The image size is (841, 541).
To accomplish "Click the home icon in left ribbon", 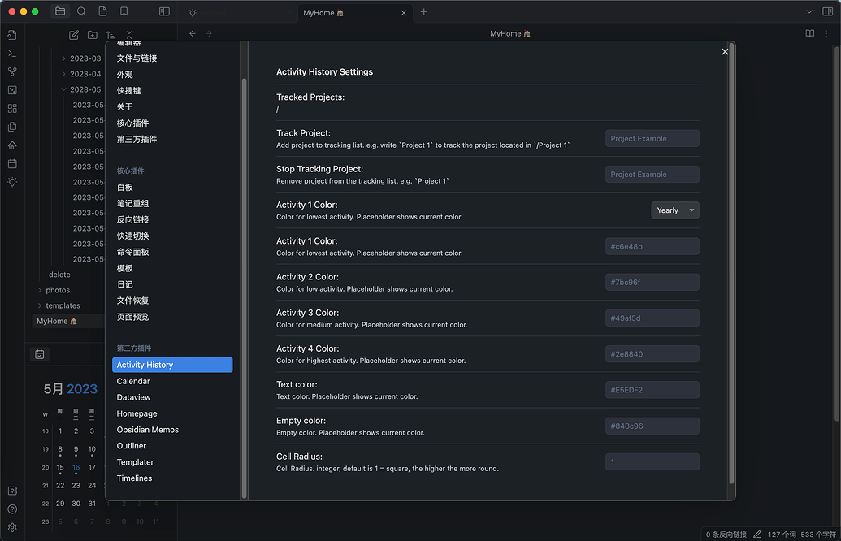I will pos(12,145).
